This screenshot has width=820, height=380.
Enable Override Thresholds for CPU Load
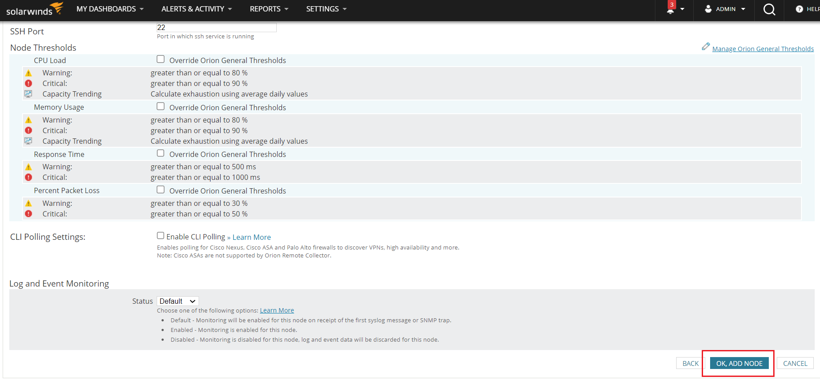161,59
